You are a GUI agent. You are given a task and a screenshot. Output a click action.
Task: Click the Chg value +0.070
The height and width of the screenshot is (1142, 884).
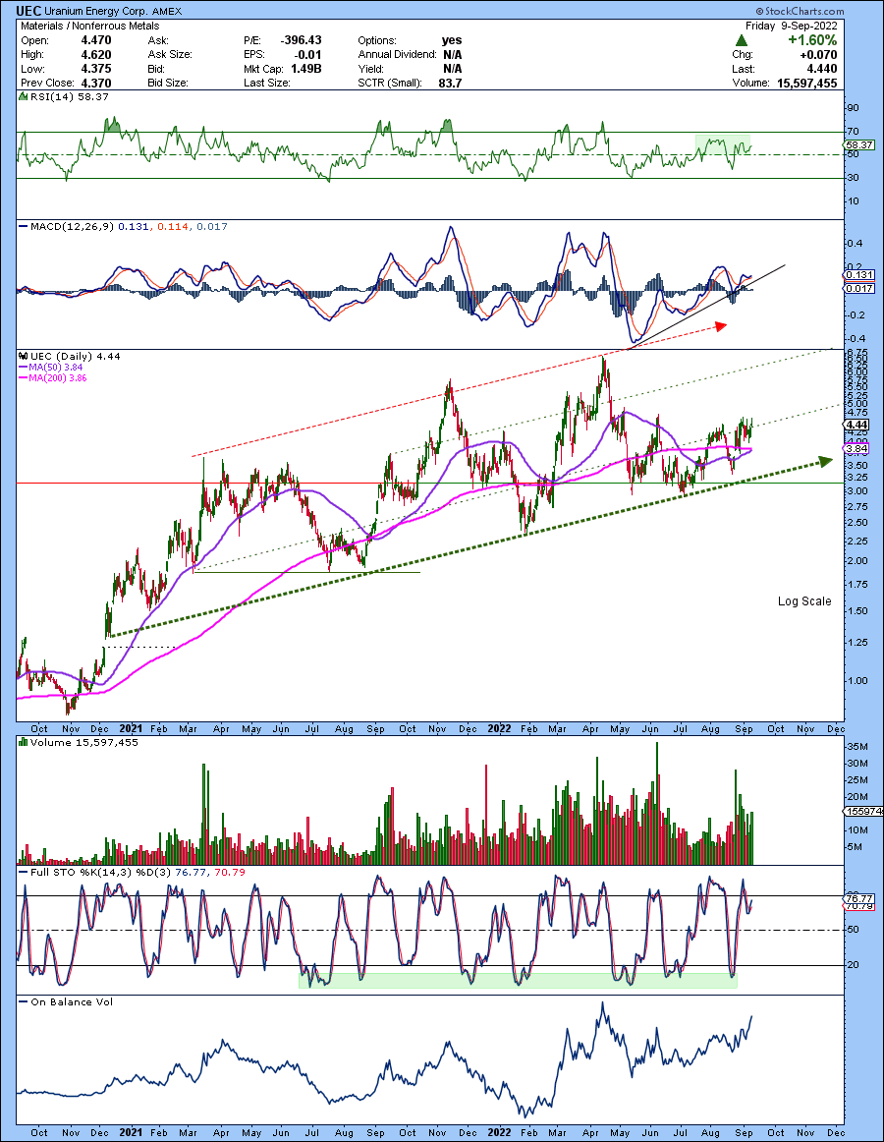[818, 55]
